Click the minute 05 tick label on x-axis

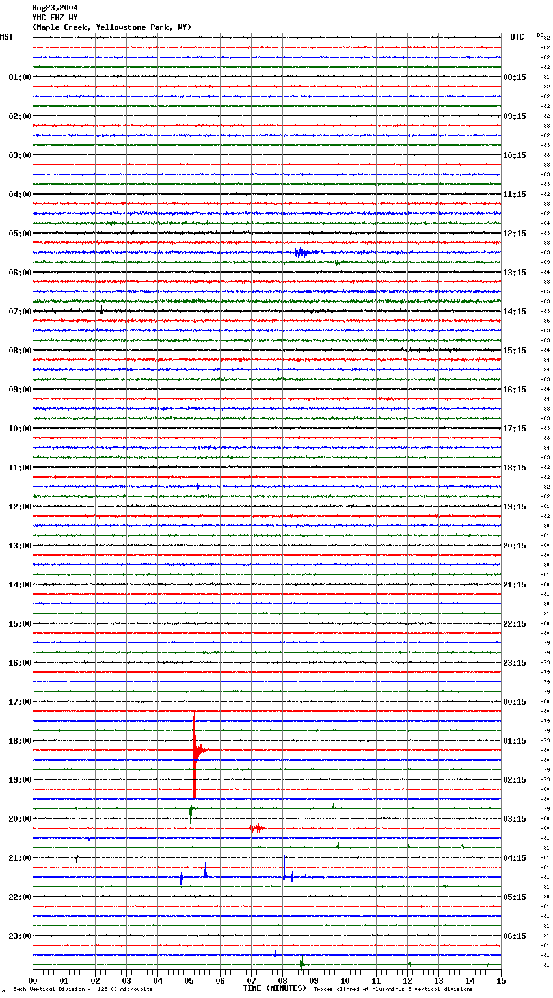(189, 980)
